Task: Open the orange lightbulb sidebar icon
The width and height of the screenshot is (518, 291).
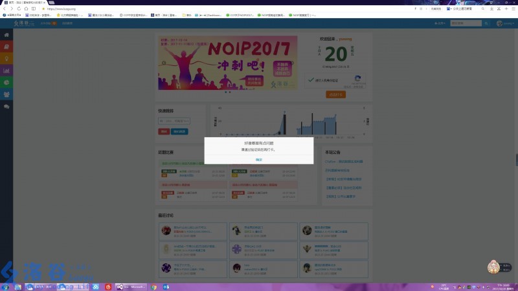Action: (6, 58)
